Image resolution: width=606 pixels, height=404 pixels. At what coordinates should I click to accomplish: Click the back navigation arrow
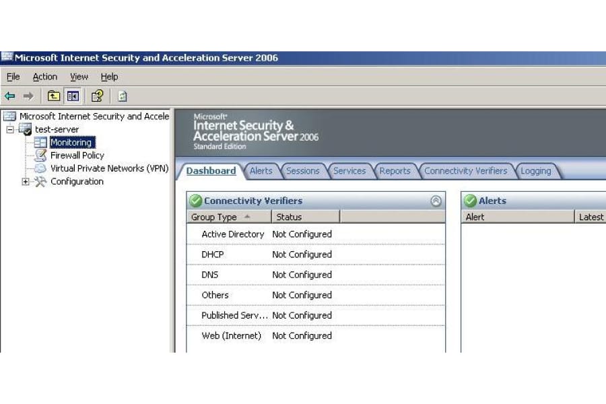pyautogui.click(x=10, y=95)
